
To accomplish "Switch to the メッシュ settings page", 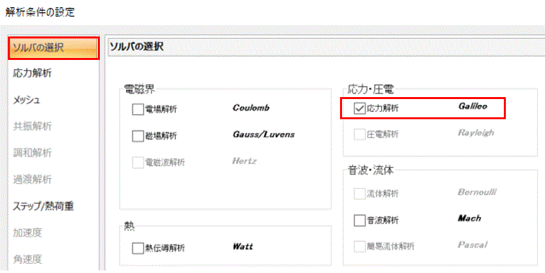I will pyautogui.click(x=27, y=100).
